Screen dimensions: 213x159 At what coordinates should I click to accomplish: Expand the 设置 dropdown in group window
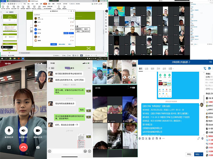click(x=171, y=68)
